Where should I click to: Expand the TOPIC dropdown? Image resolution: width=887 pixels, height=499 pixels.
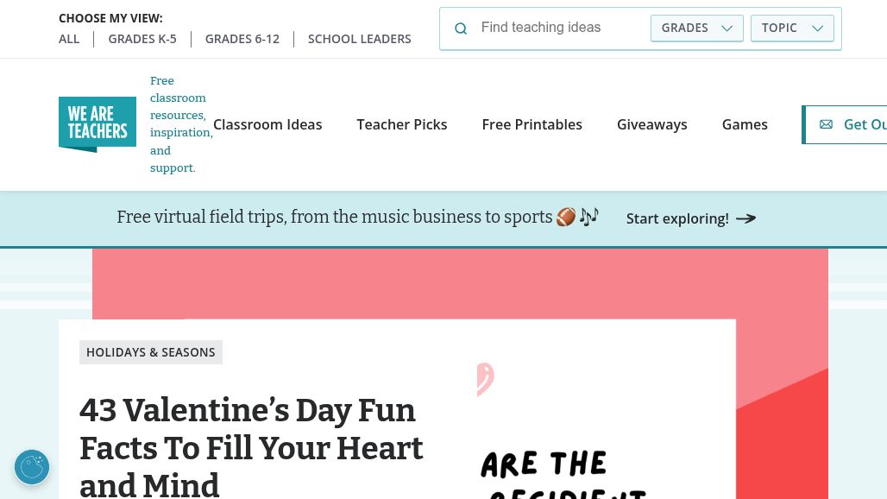point(792,28)
